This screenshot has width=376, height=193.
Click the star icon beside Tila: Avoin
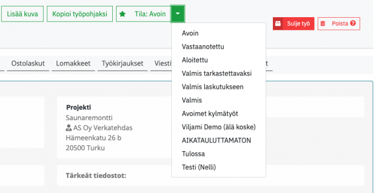122,14
